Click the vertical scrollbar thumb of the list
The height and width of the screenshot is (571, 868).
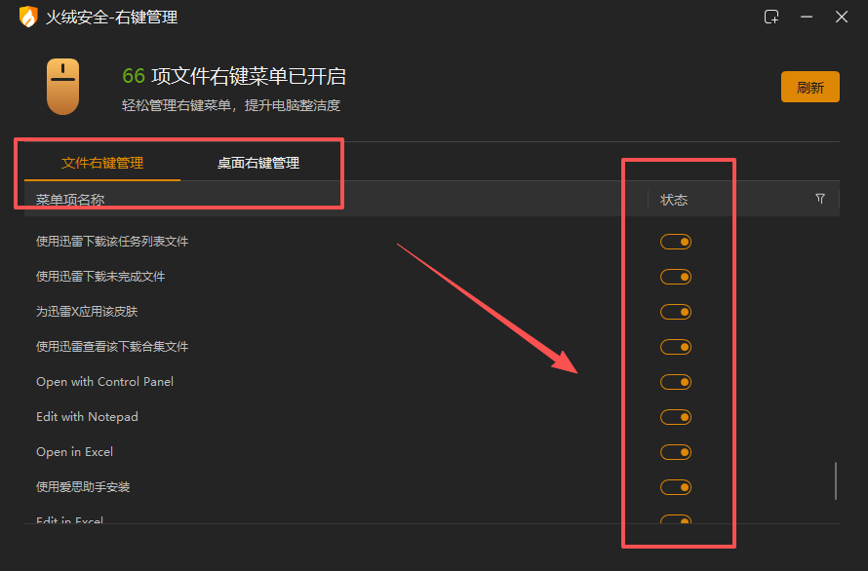tap(836, 481)
